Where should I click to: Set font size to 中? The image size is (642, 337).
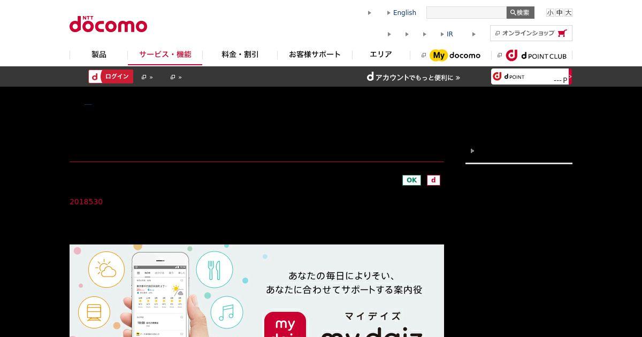tap(559, 12)
